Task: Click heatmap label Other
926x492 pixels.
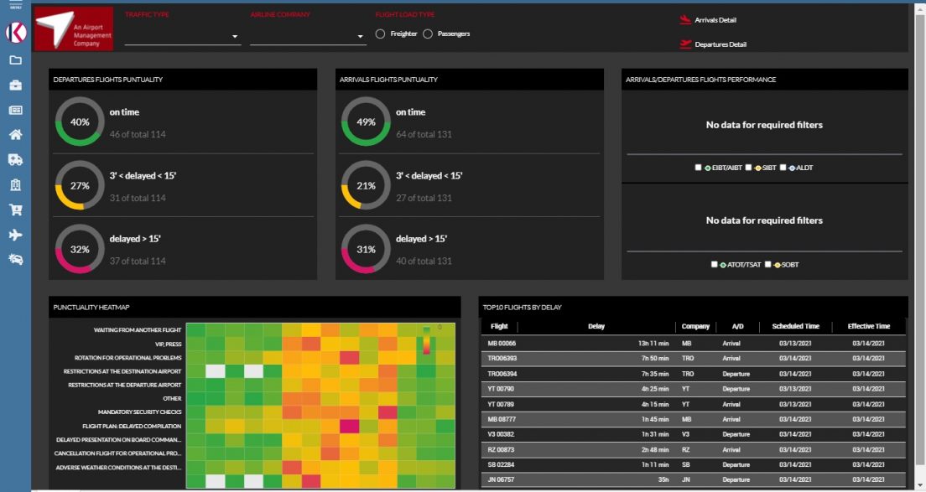Action: click(x=173, y=399)
